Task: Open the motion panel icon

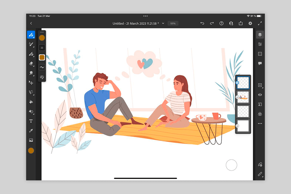Action: click(x=260, y=165)
